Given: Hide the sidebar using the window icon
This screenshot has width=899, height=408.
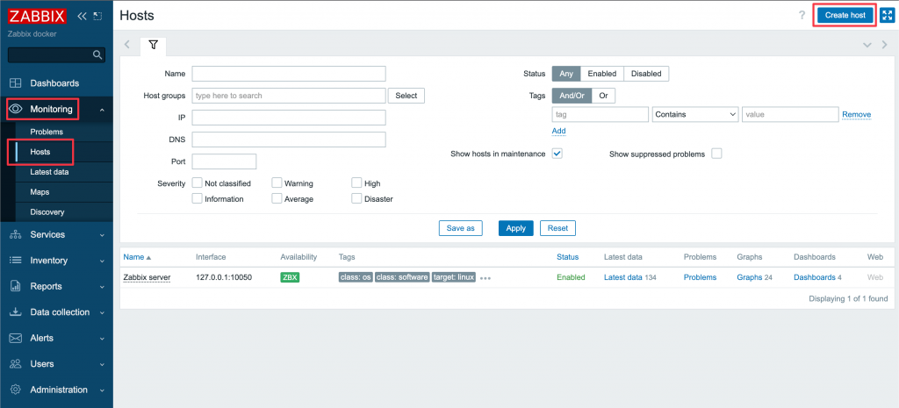Looking at the screenshot, I should (97, 16).
